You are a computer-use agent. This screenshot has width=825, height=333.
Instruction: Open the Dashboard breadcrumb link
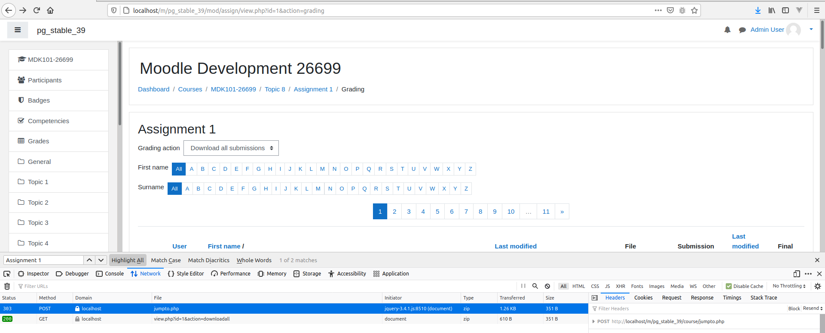click(x=153, y=89)
